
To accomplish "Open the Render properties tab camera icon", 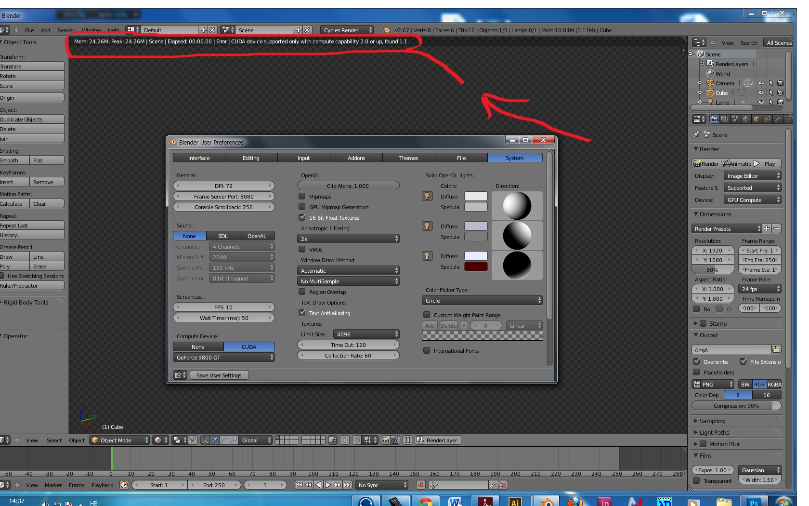I will tap(715, 119).
